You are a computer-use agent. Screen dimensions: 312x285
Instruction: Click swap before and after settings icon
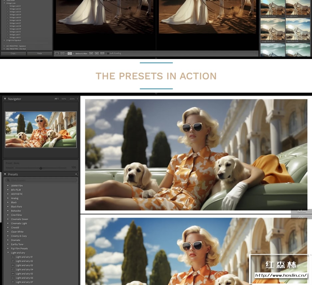point(102,53)
